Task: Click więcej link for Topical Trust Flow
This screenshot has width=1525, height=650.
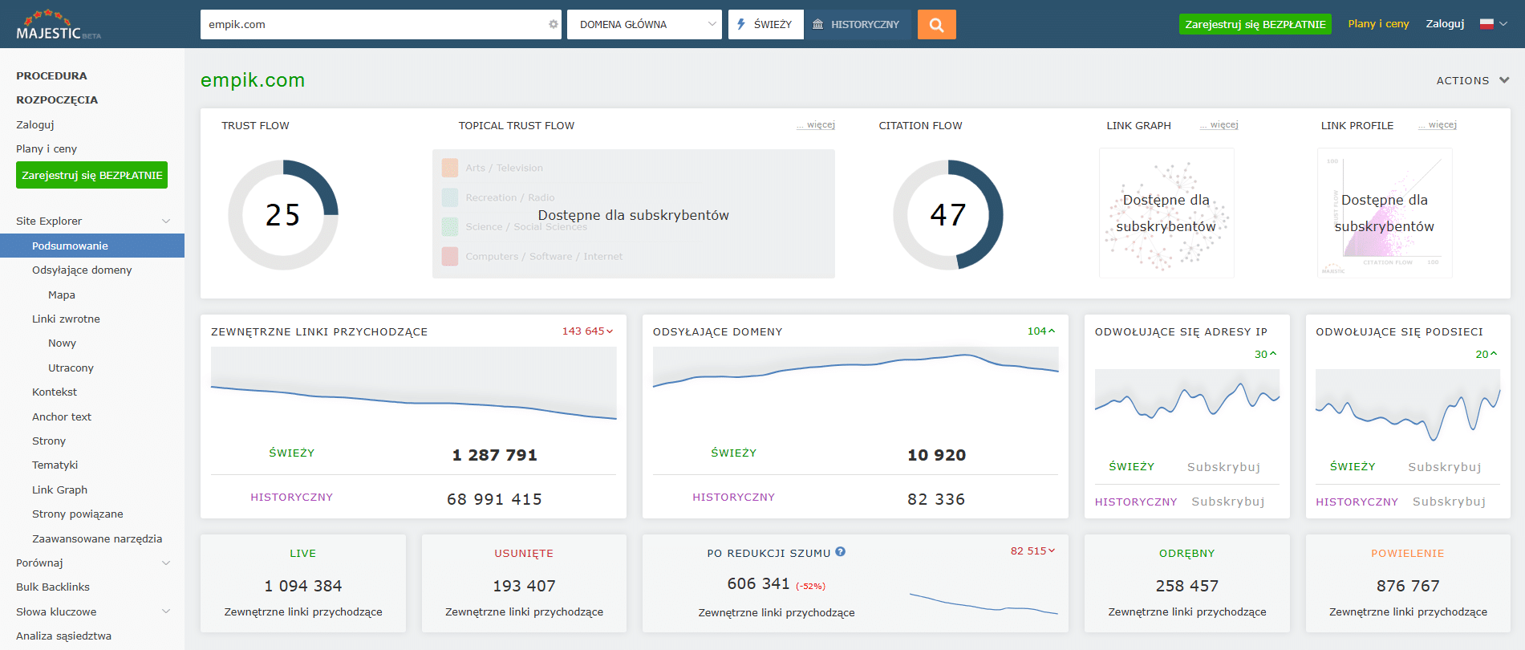Action: (x=816, y=125)
